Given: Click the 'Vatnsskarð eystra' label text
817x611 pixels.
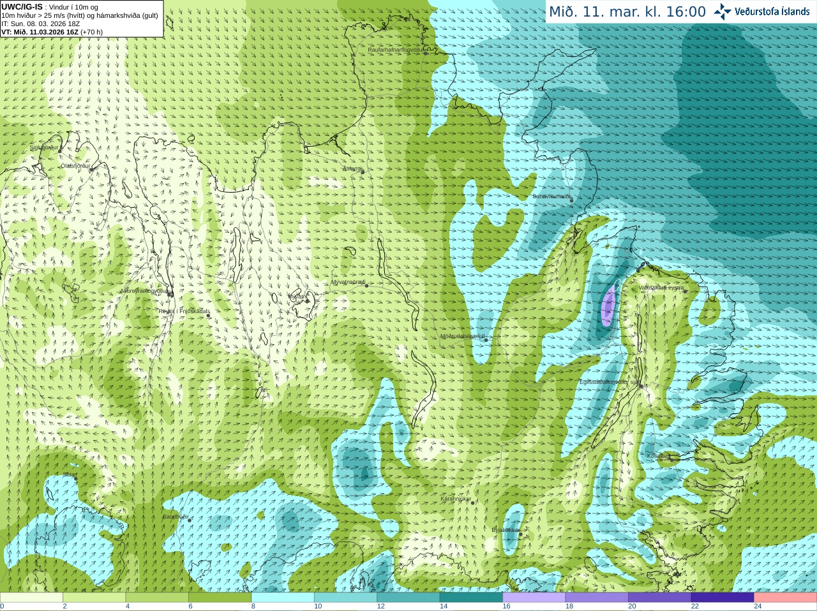Looking at the screenshot, I should pyautogui.click(x=661, y=288).
